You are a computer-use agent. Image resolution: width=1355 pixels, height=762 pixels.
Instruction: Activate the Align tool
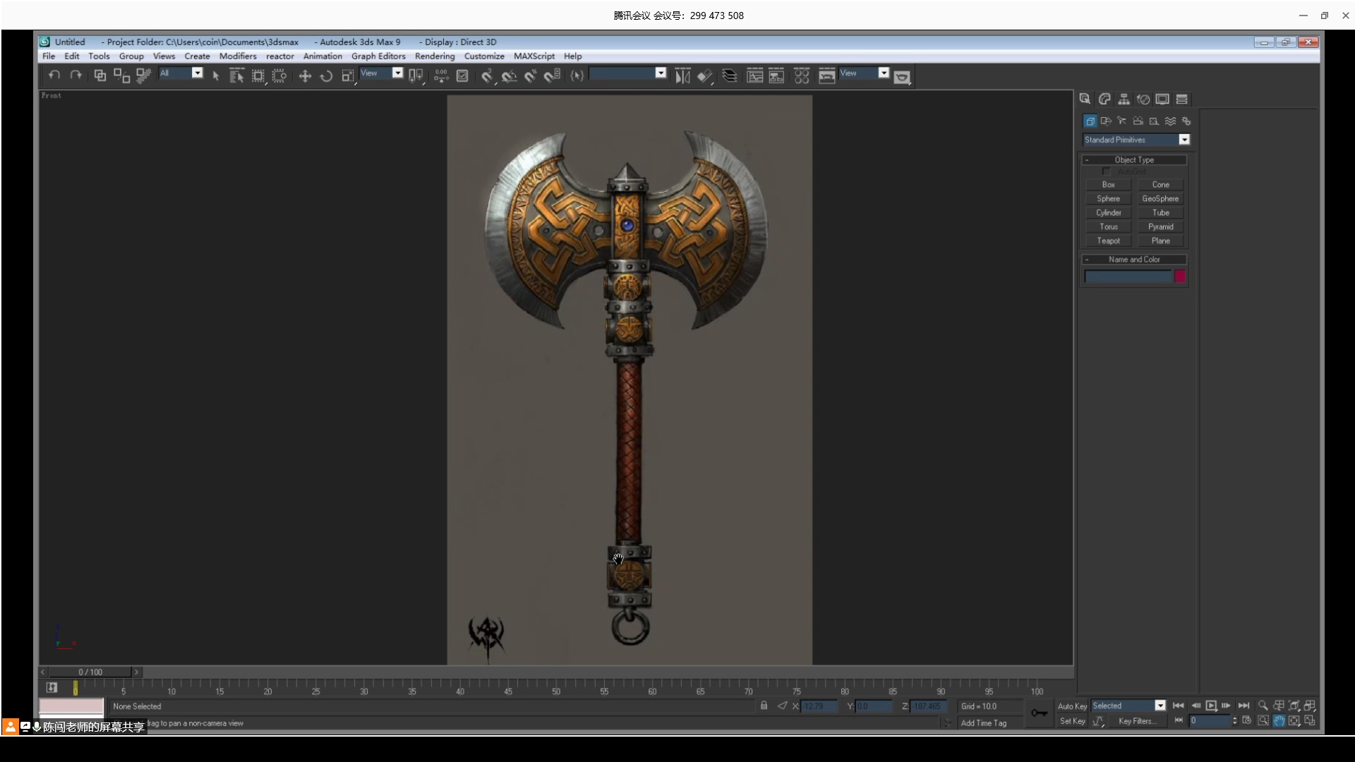[704, 75]
